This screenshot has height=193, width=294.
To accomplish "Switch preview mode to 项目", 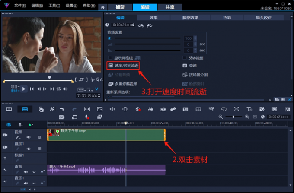I will click(14, 87).
